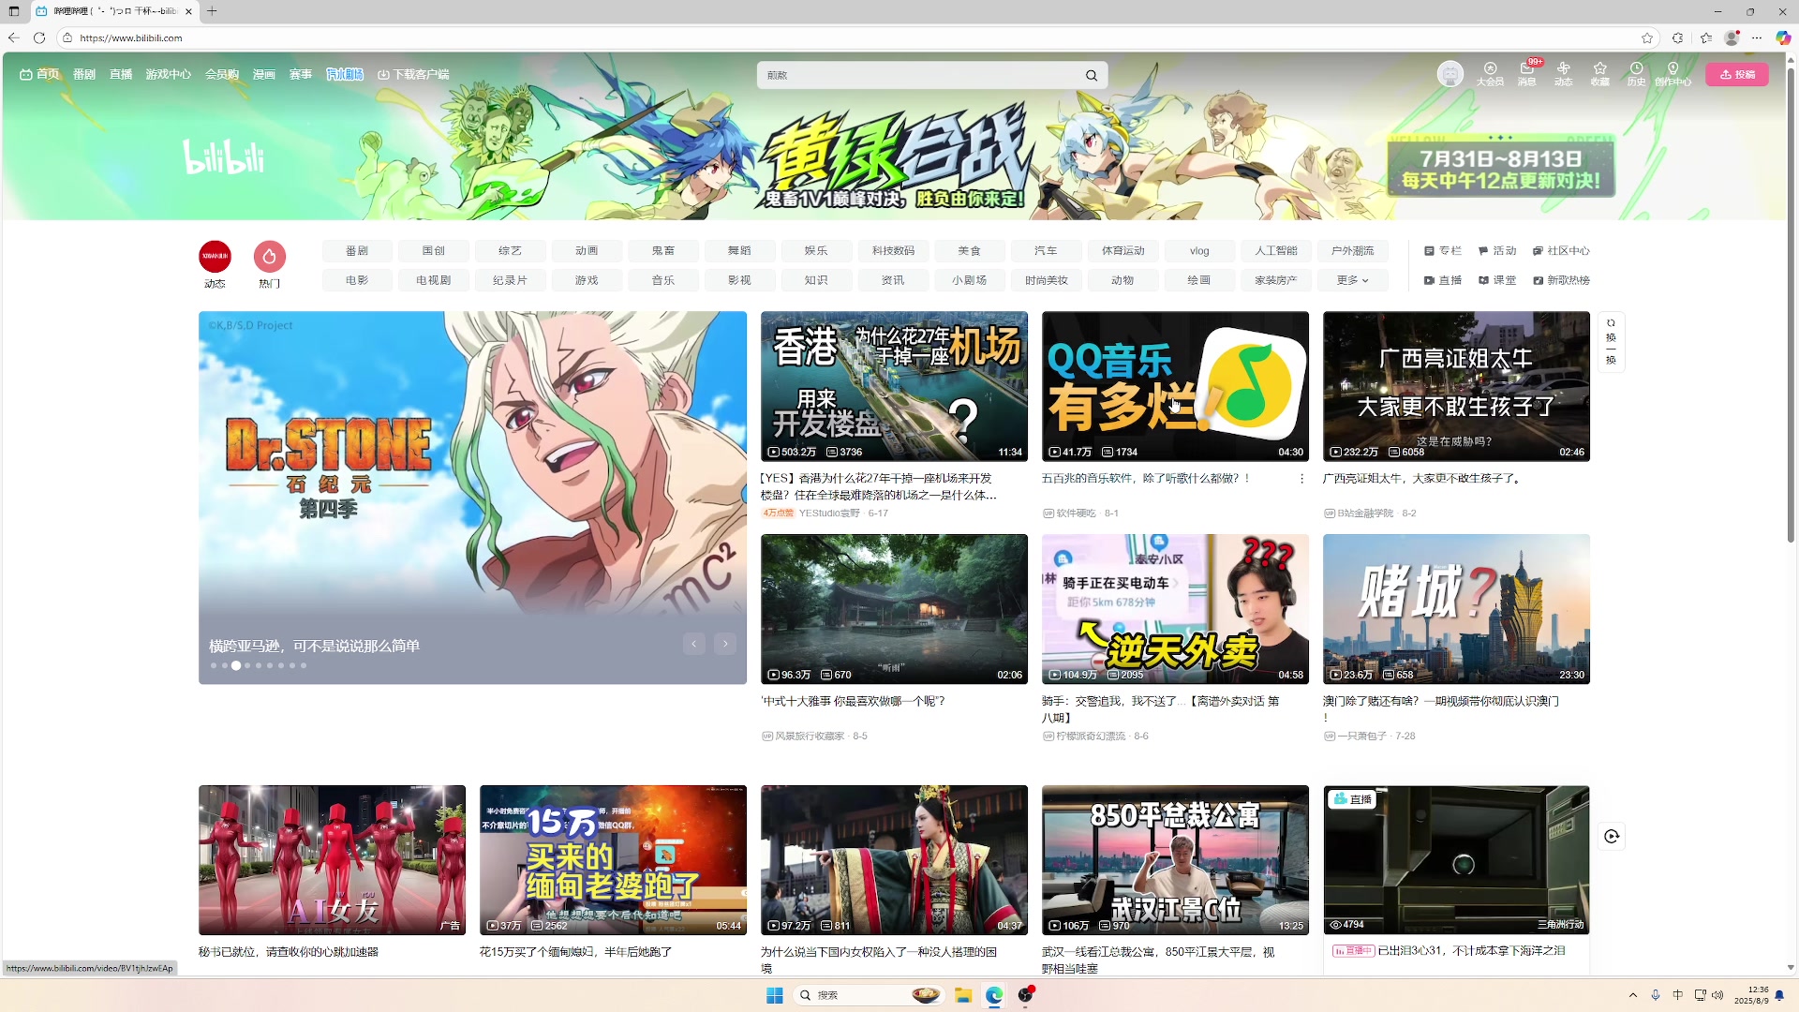Click the bilibili logo on the banner
This screenshot has height=1012, width=1799.
tap(223, 157)
